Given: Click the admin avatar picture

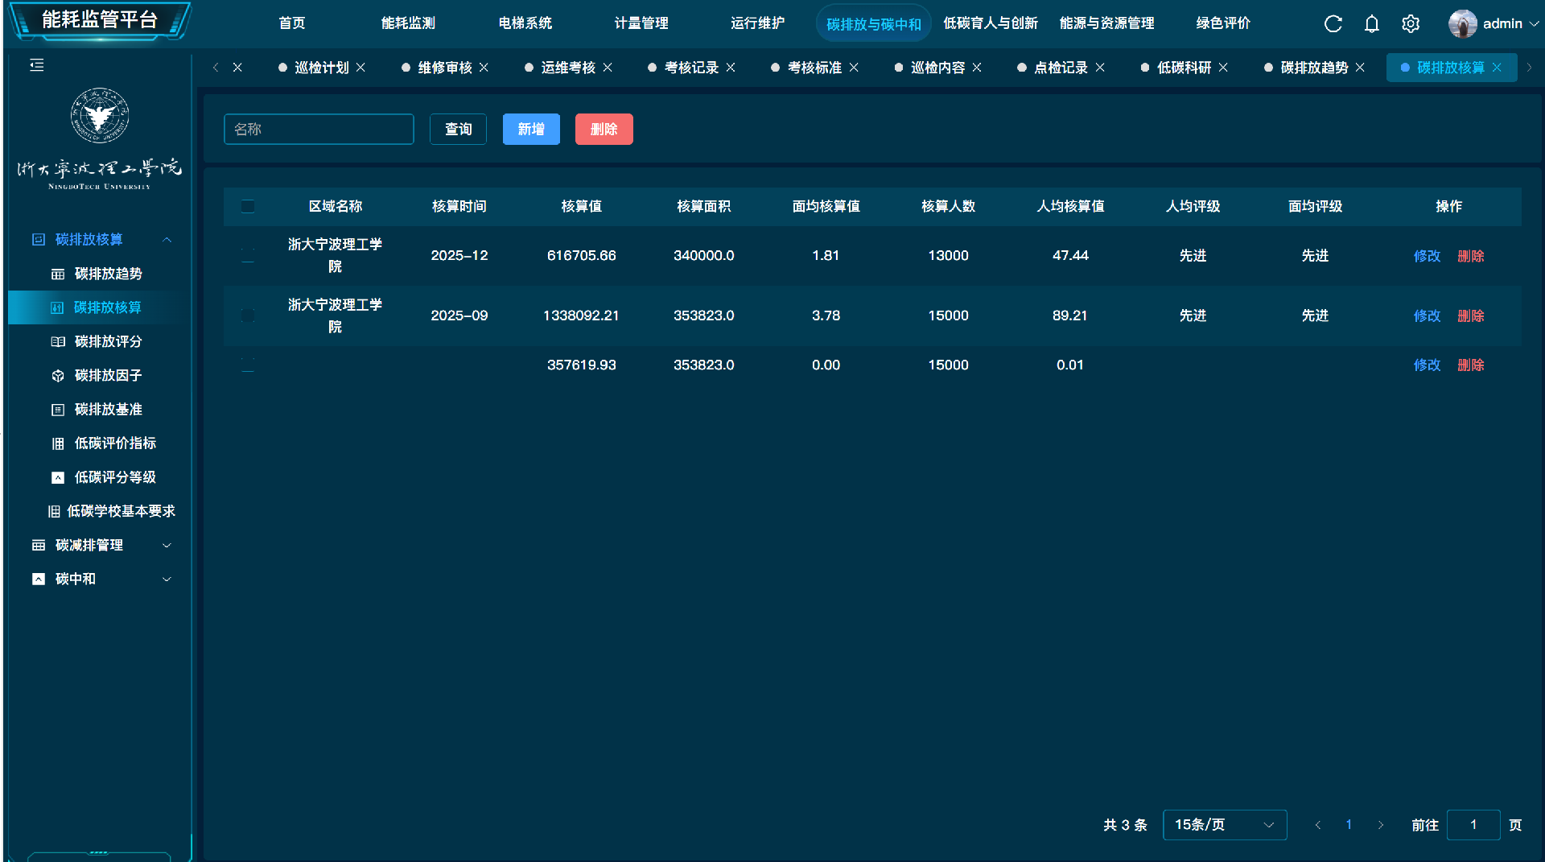Looking at the screenshot, I should (1462, 24).
